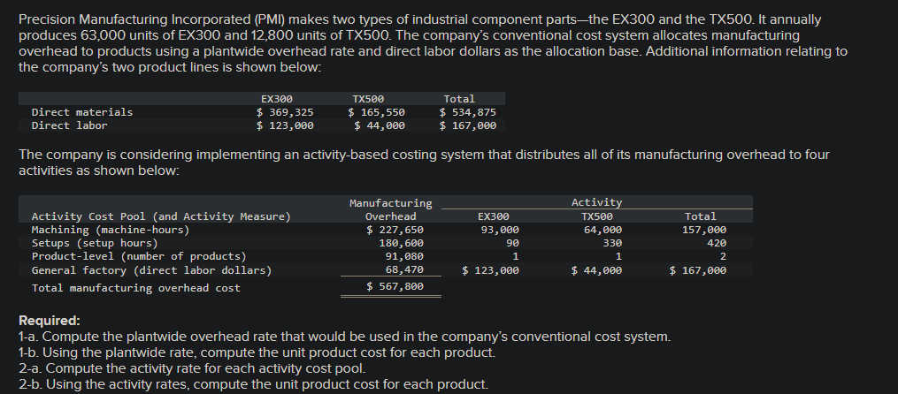Click the EX300 direct materials value $ 369,325
Viewport: 898px width, 394px height.
(285, 112)
